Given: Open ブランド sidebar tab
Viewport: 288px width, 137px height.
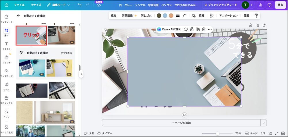Looking at the screenshot, I should click(6, 59).
